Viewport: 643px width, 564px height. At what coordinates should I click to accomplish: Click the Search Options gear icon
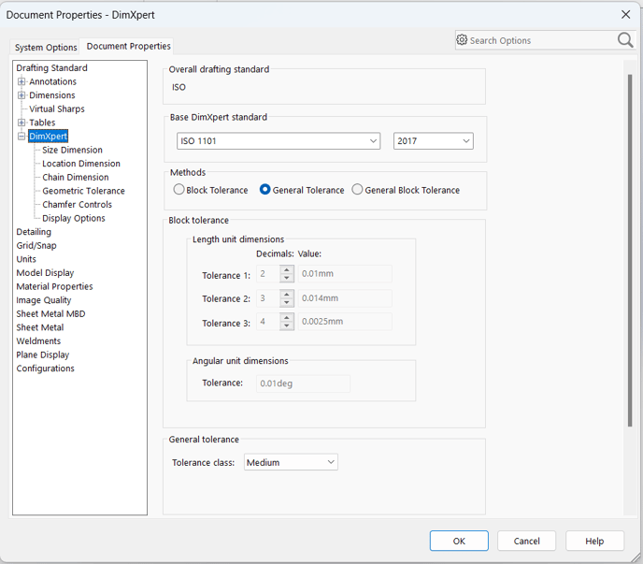[x=462, y=40]
